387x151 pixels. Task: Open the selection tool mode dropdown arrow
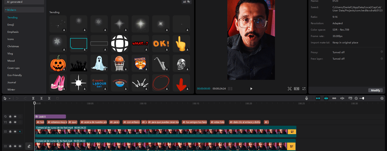[x=9, y=98]
